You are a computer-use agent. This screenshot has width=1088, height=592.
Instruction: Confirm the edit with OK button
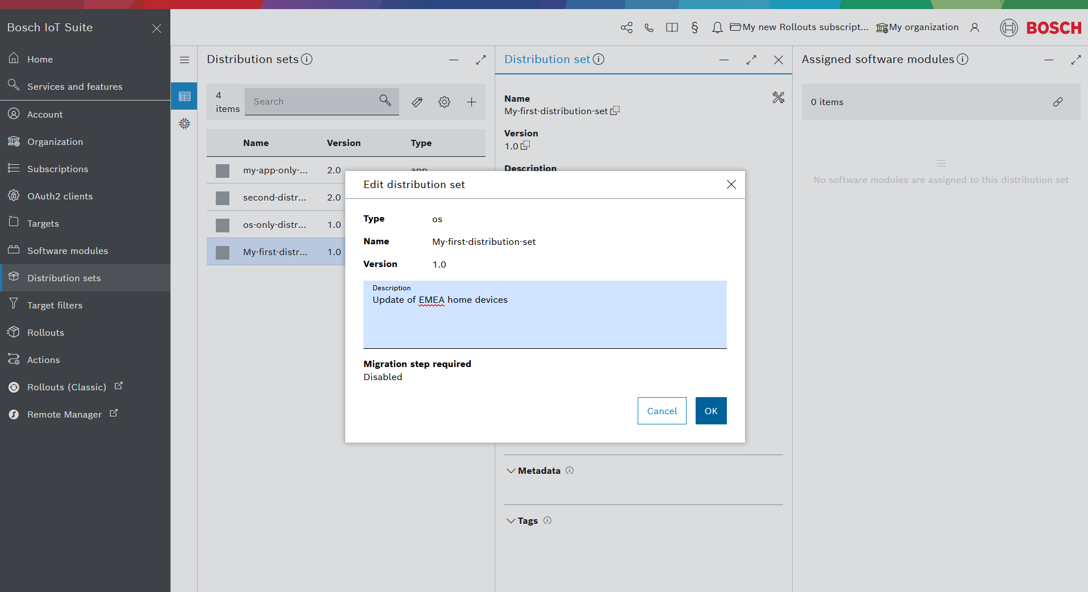tap(711, 411)
